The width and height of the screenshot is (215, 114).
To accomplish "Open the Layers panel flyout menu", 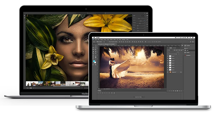I will (x=183, y=48).
